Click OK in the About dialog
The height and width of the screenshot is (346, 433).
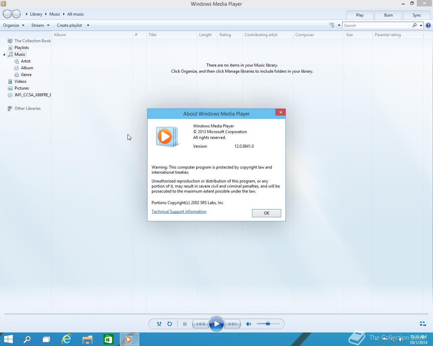point(267,213)
